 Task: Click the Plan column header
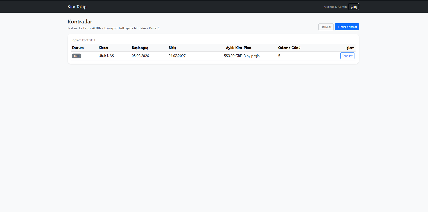[x=247, y=48]
